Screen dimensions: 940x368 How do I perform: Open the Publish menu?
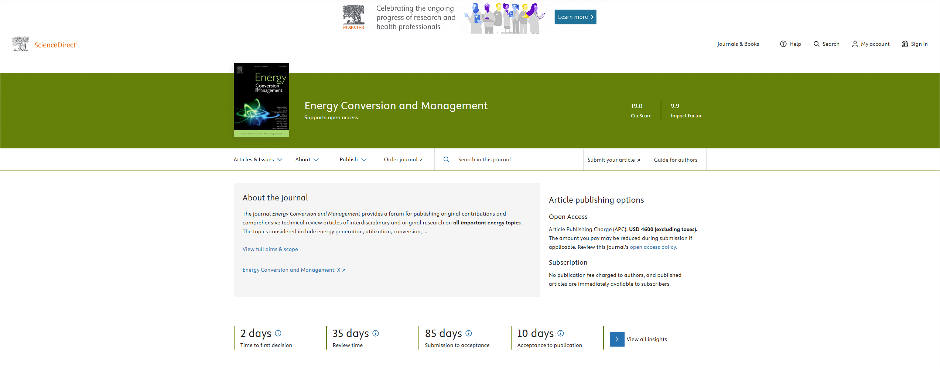click(353, 159)
